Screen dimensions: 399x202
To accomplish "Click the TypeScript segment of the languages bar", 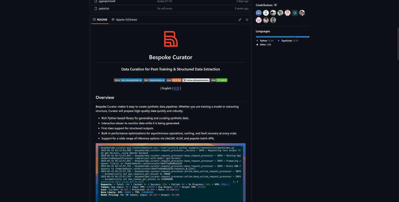I will coord(301,37).
